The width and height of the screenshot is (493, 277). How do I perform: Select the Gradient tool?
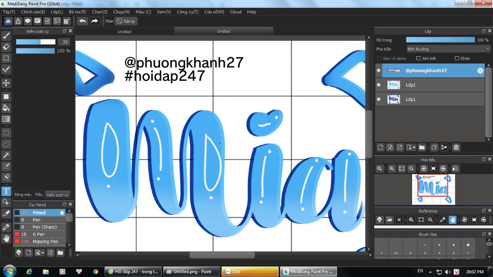coord(6,119)
